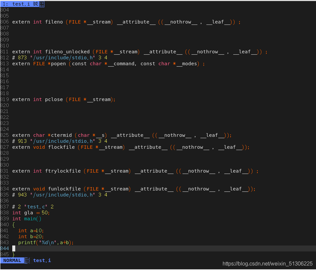
Task: Click 'gla' variable on line 838
Action: [x=28, y=213]
